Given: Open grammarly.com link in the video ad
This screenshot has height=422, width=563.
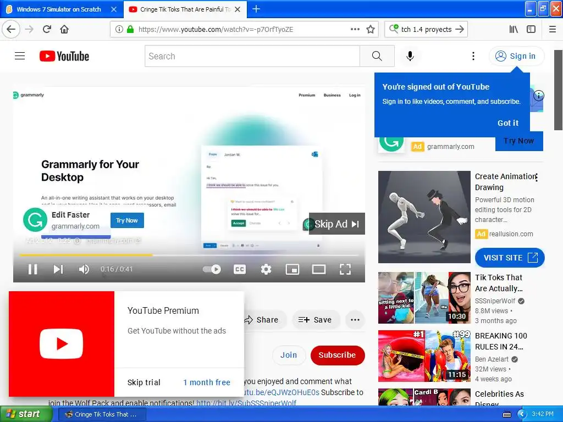Looking at the screenshot, I should click(x=75, y=226).
